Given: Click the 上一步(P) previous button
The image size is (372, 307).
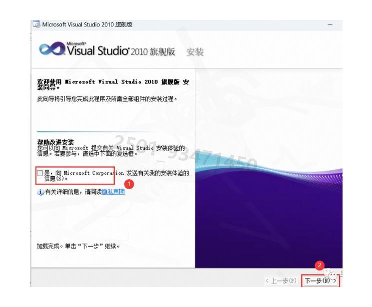Looking at the screenshot, I should pyautogui.click(x=282, y=281).
